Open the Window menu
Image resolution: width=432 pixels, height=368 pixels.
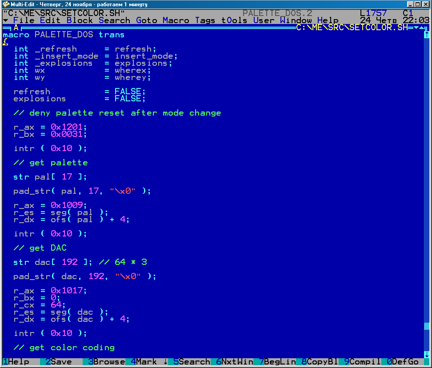click(296, 20)
